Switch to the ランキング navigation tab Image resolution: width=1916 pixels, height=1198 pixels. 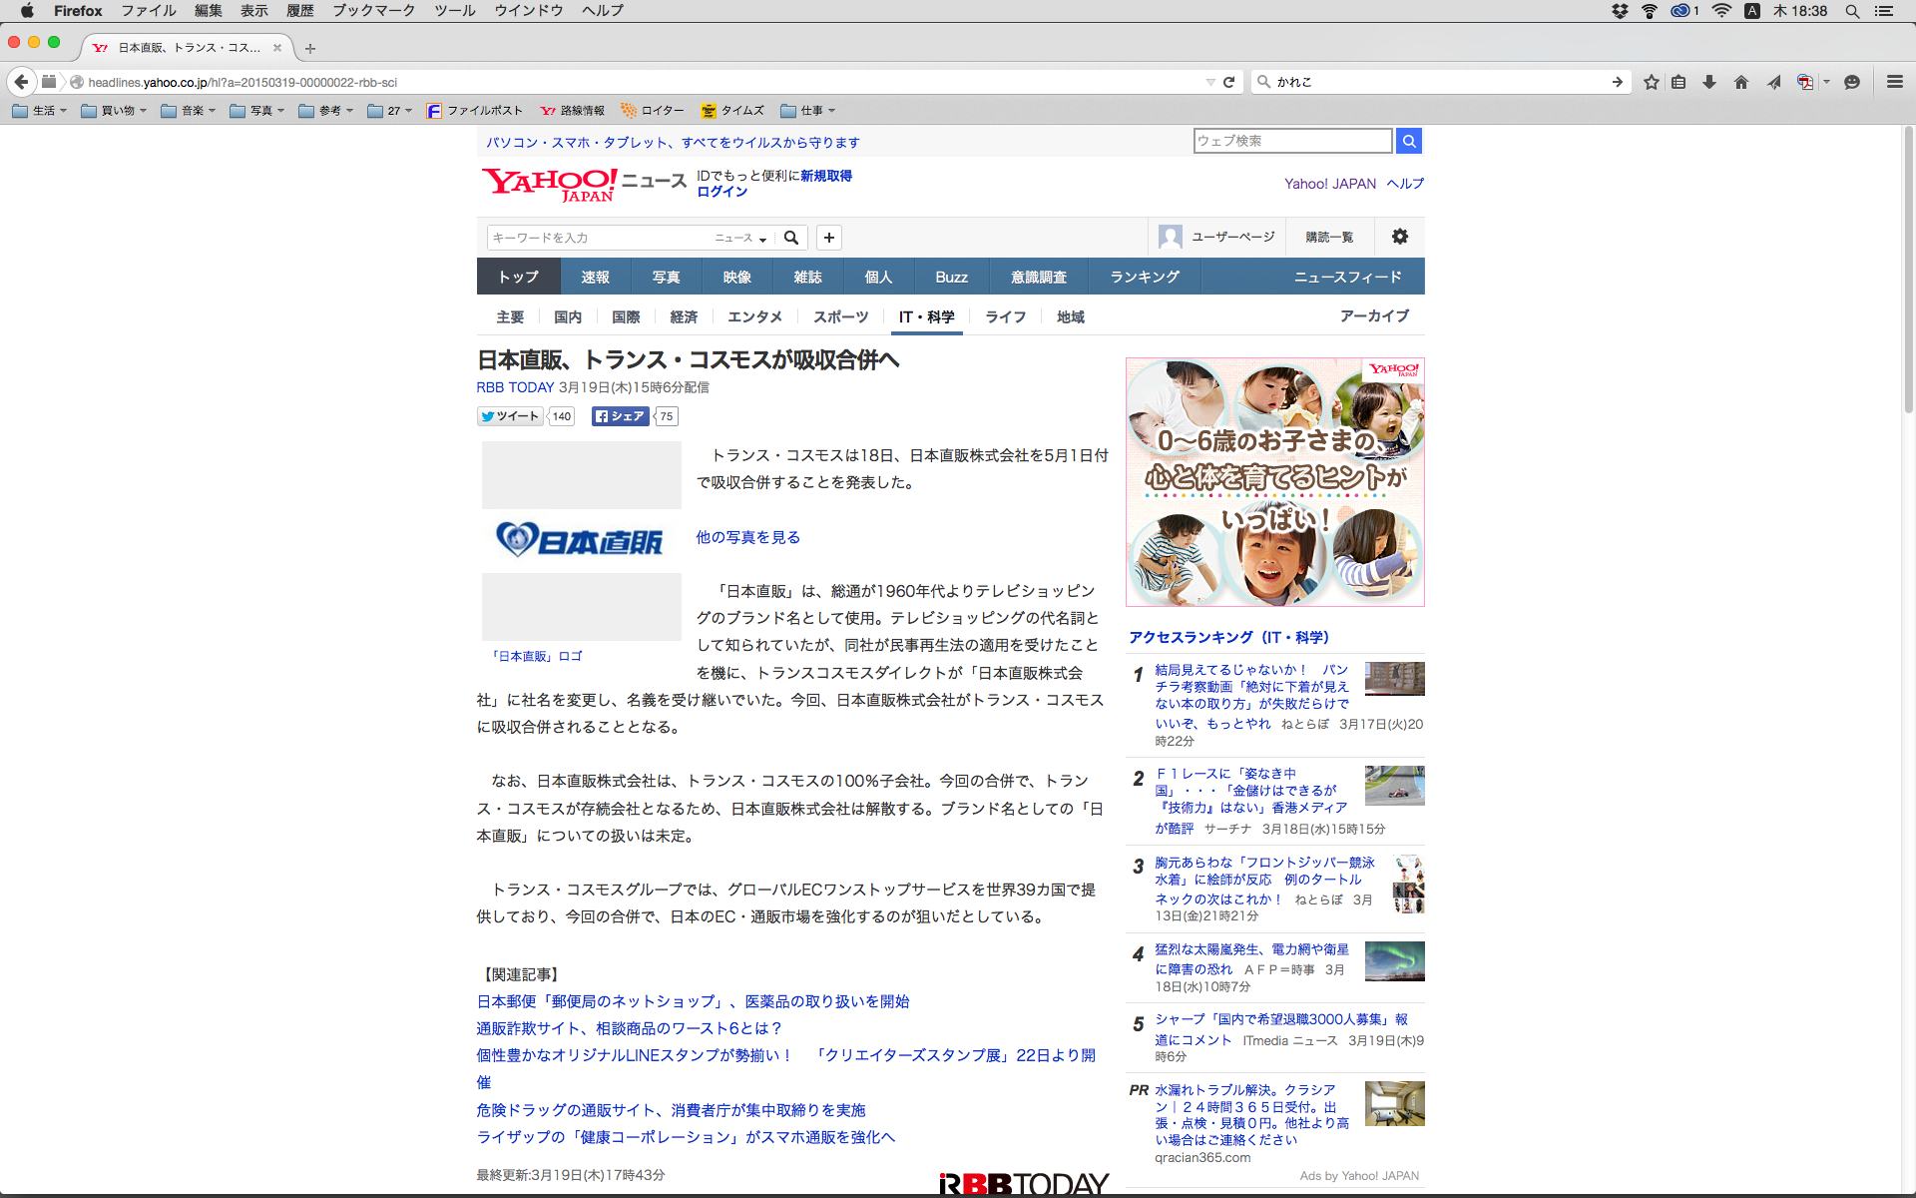click(x=1145, y=277)
